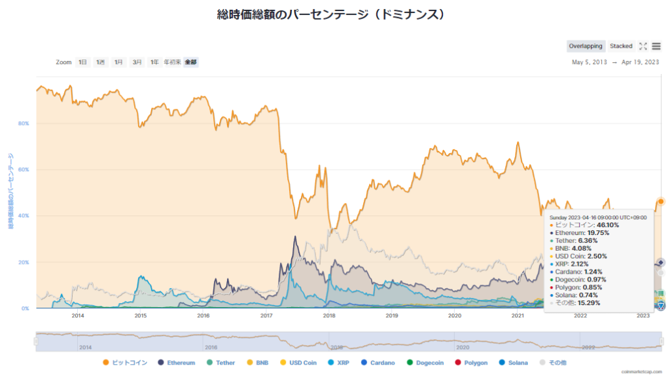This screenshot has height=385, width=670.
Task: Click the navigator left range handle
Action: point(37,341)
